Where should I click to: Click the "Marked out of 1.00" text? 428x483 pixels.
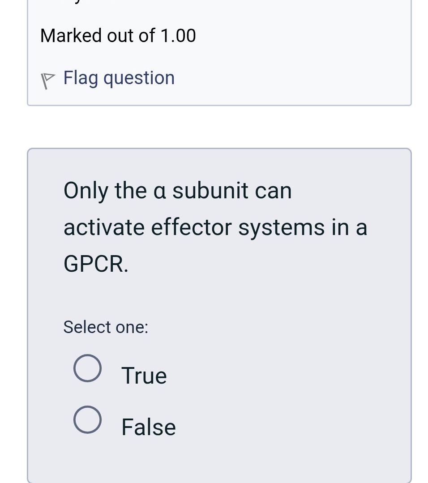118,35
